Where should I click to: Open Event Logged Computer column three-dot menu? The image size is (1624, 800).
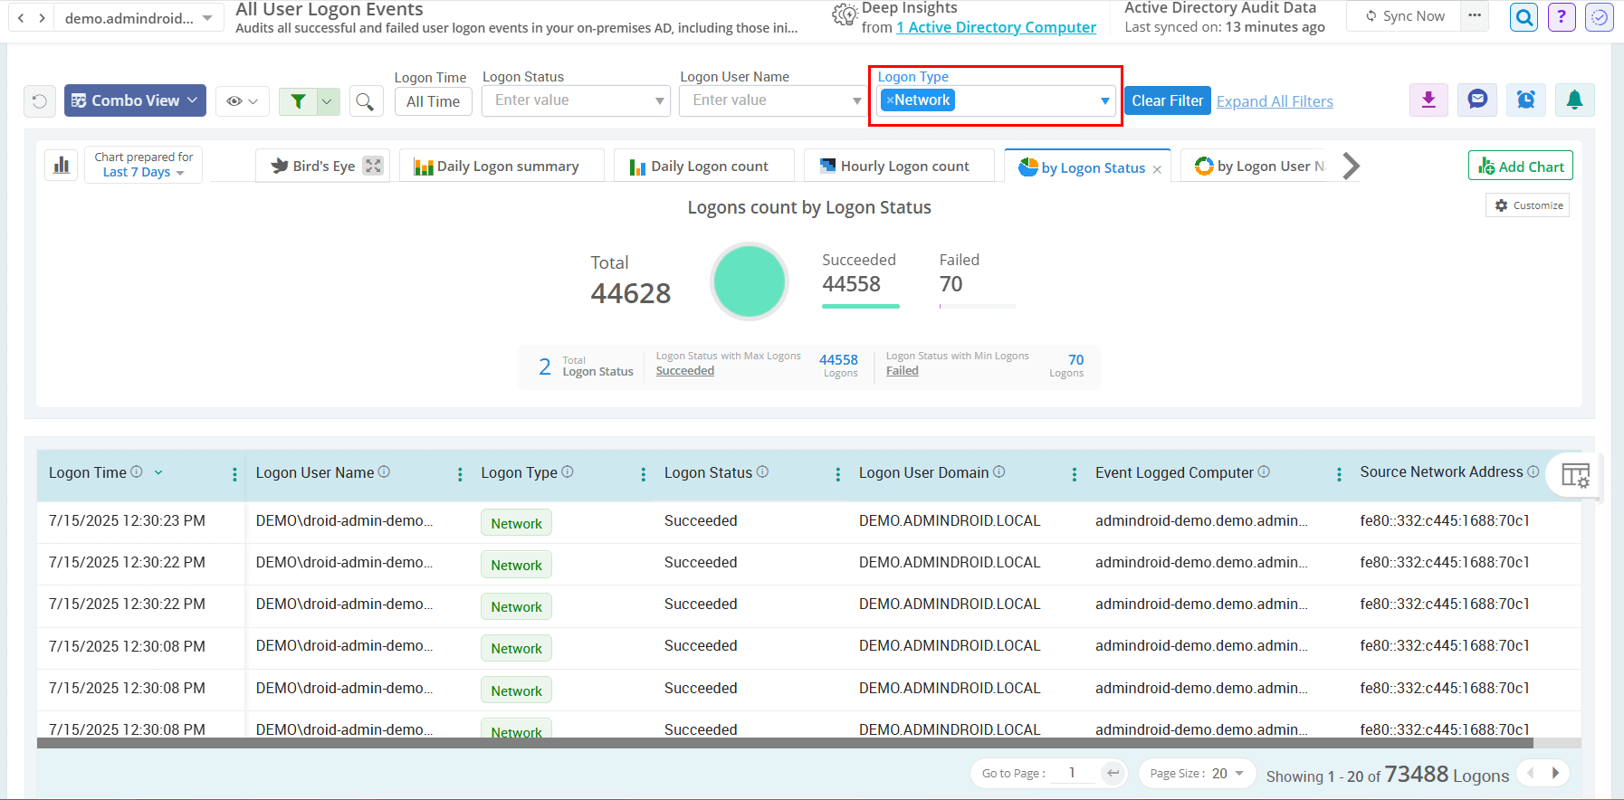tap(1339, 474)
